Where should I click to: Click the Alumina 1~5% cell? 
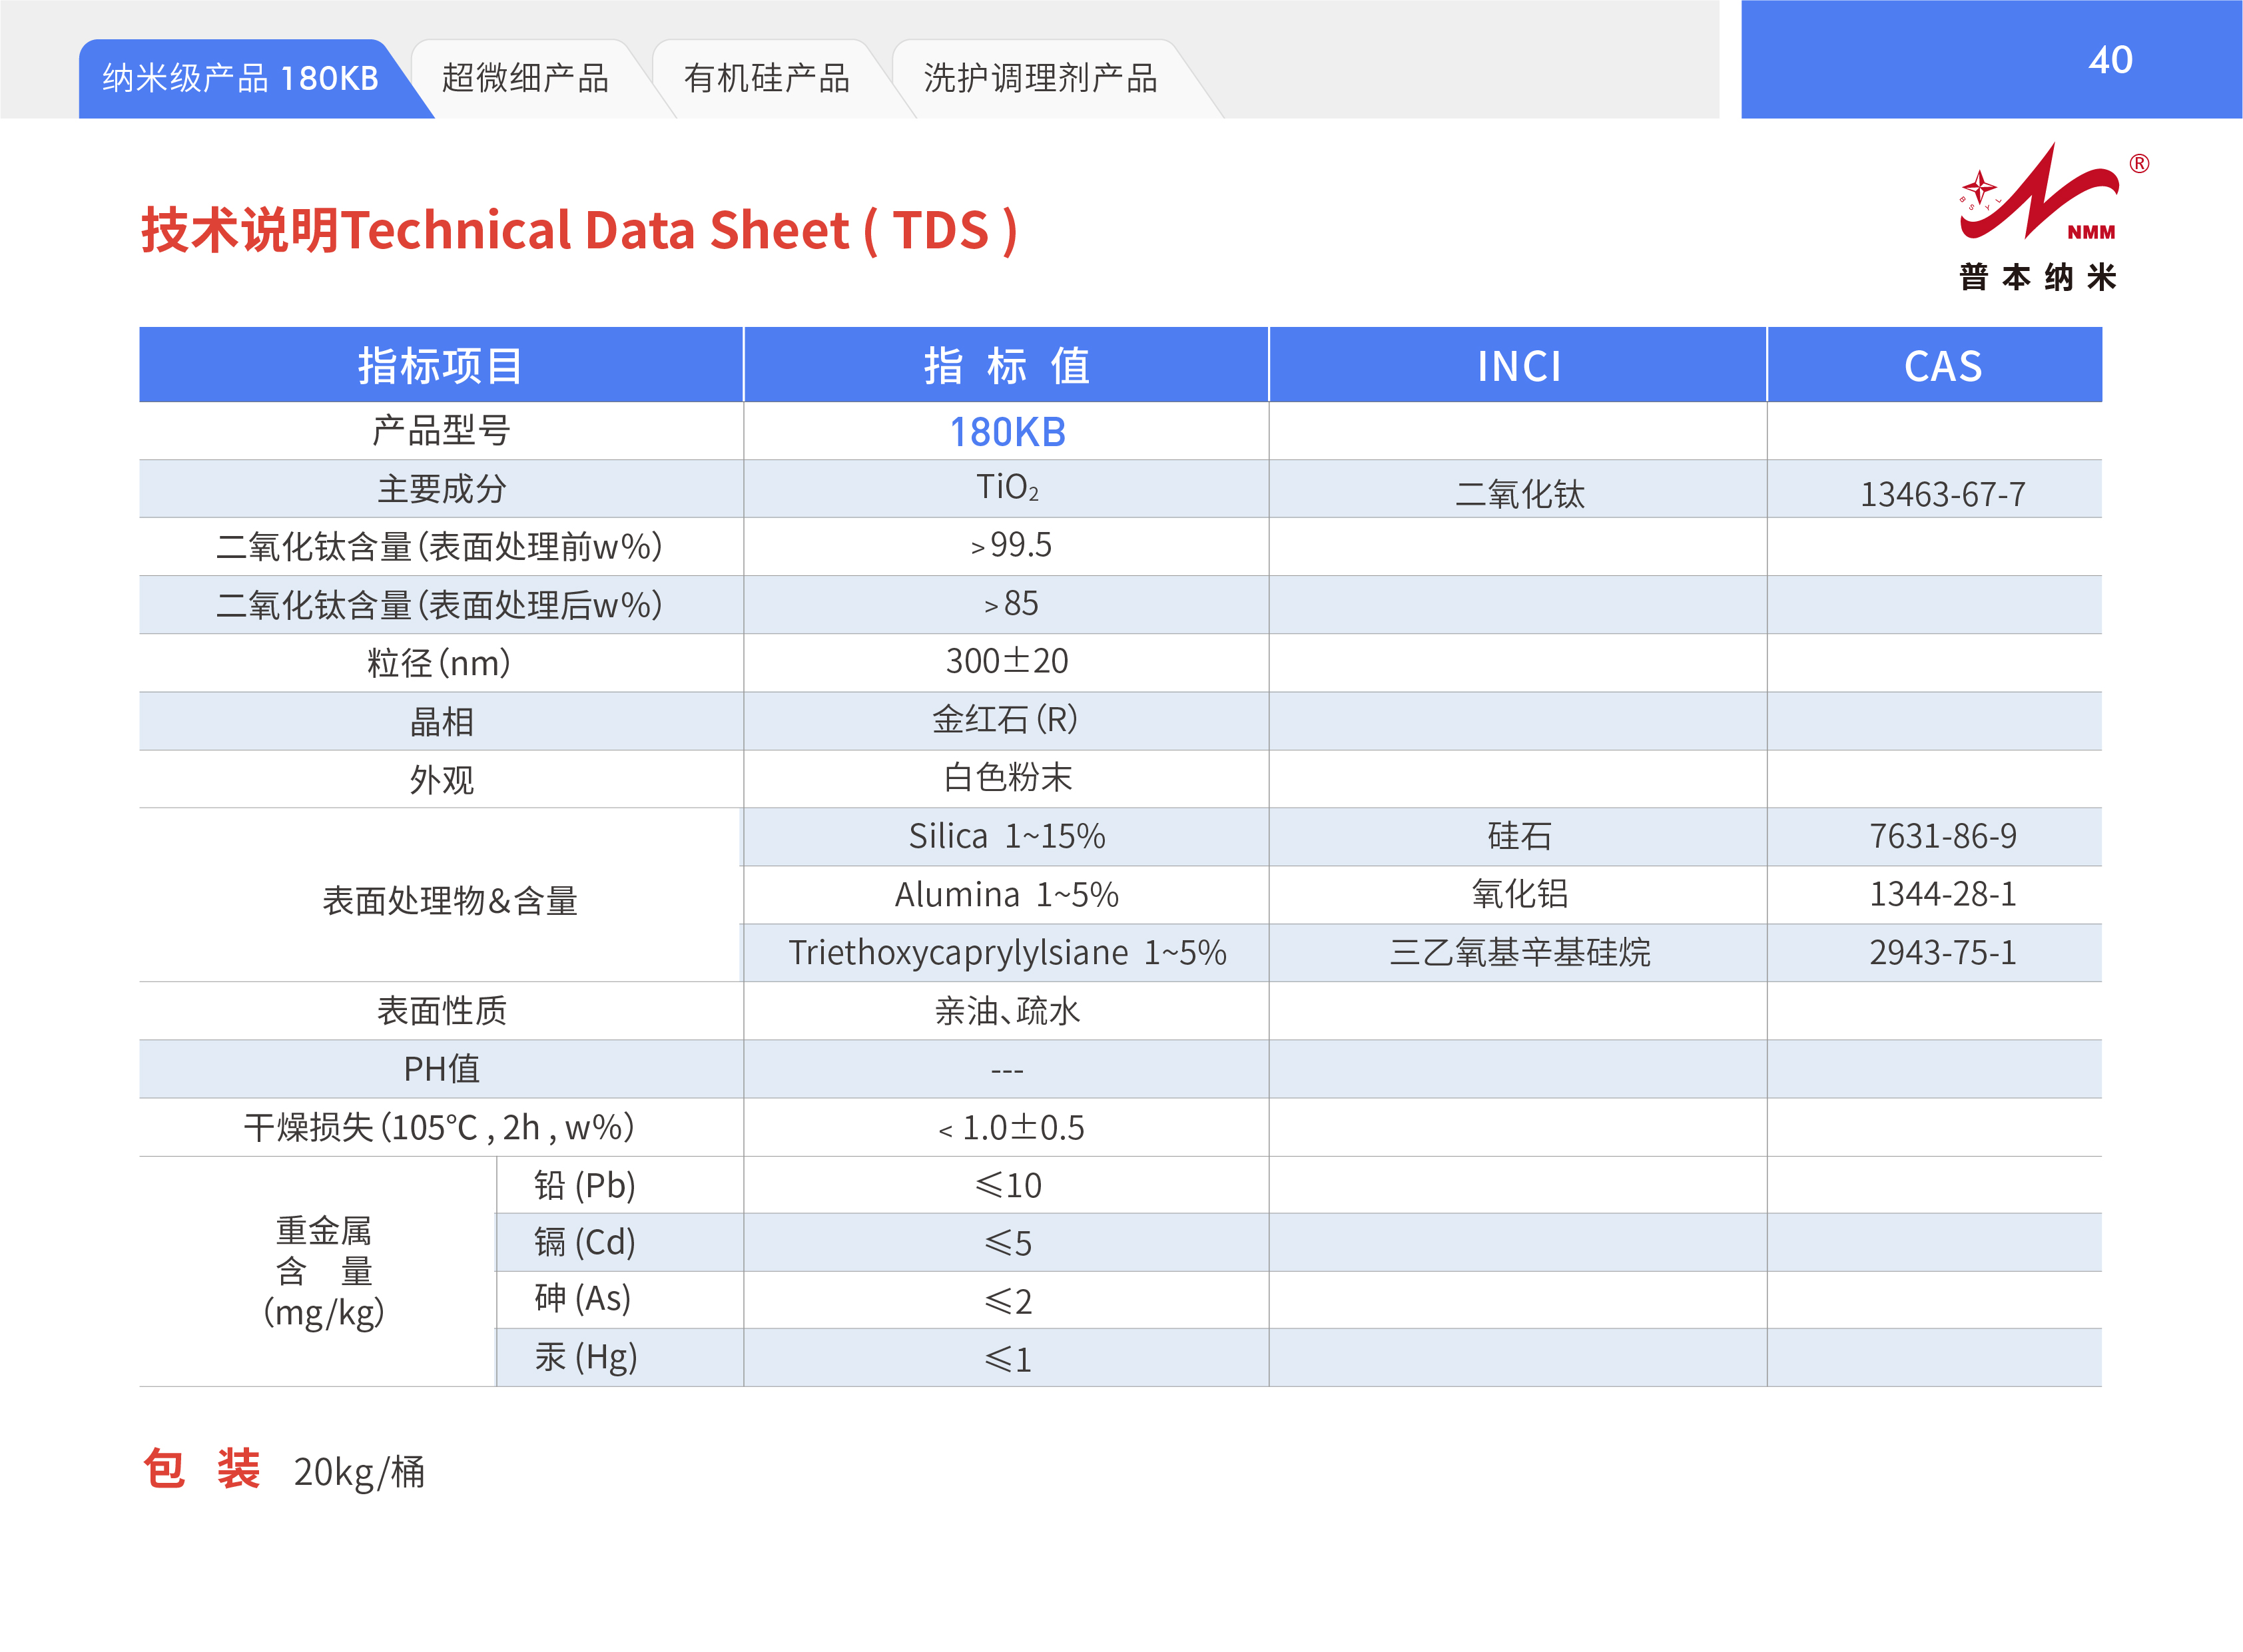(x=1006, y=894)
